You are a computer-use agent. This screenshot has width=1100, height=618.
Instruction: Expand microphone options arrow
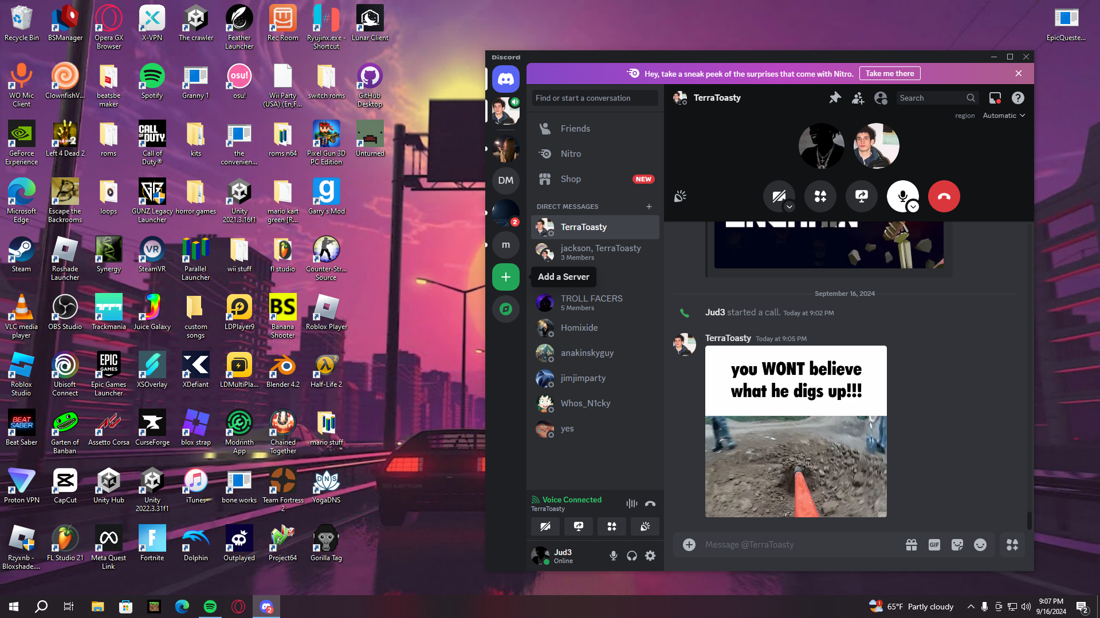tap(913, 207)
